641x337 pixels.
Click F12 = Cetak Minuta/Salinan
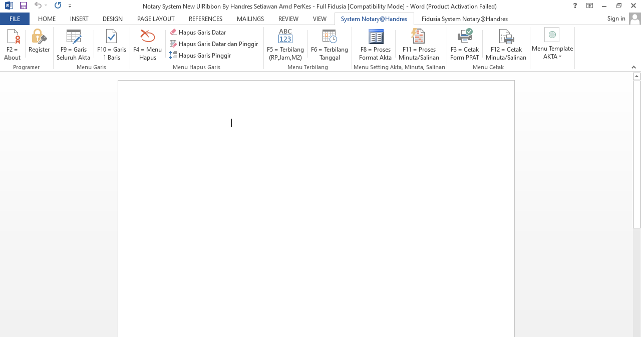click(x=506, y=45)
